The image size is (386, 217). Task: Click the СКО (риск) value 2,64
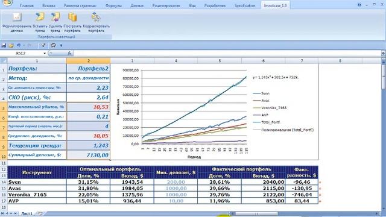point(89,98)
